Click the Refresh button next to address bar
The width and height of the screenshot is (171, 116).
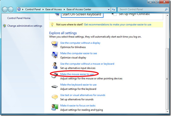coord(114,10)
